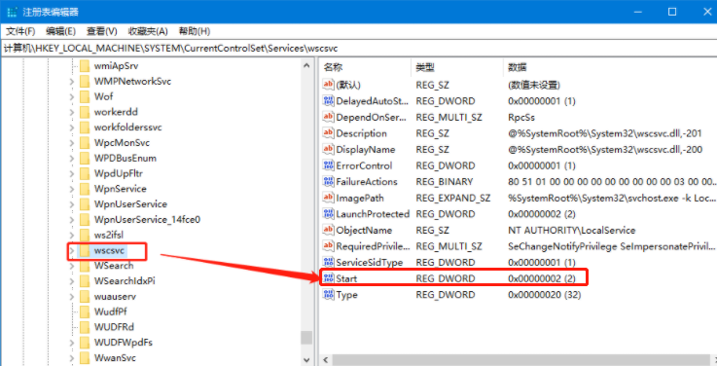The height and width of the screenshot is (366, 717).
Task: Click the registry path address bar
Action: pyautogui.click(x=358, y=49)
